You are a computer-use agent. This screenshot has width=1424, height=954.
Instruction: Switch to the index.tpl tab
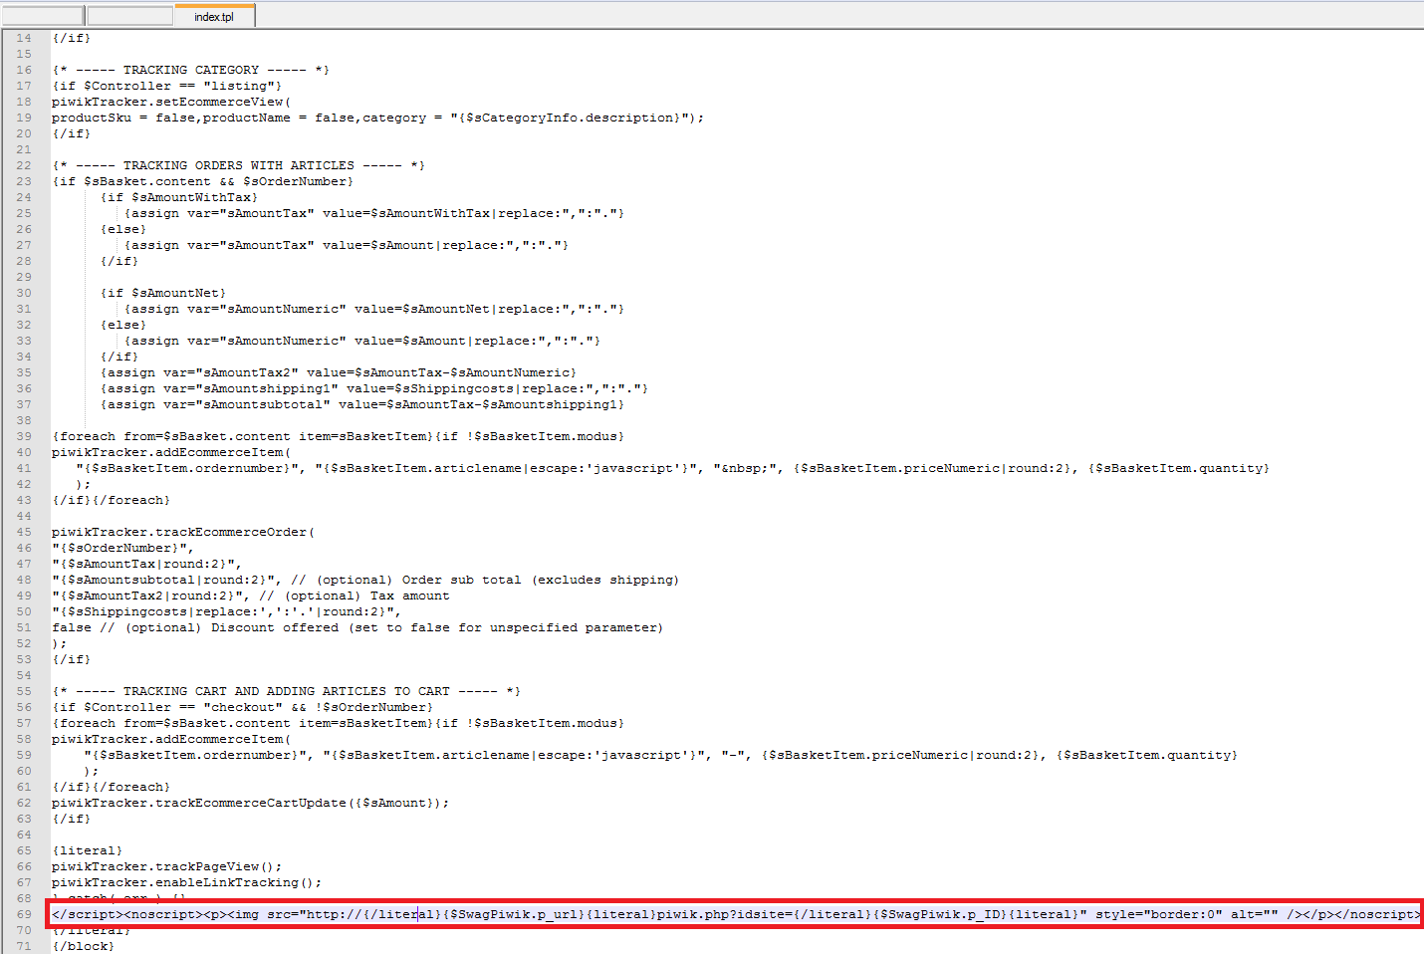tap(214, 16)
